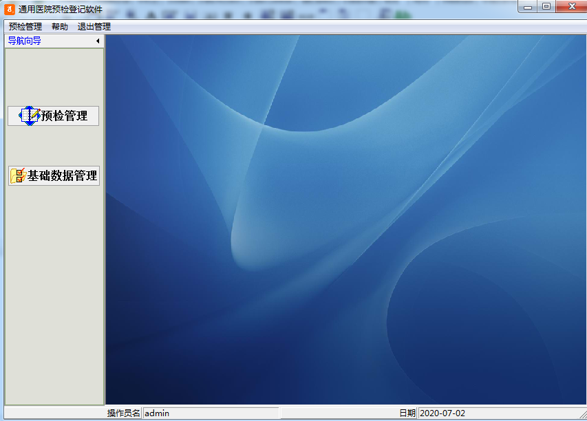Screen dimensions: 587x421
Task: Click the blue wallpaper workspace area
Action: 344,220
